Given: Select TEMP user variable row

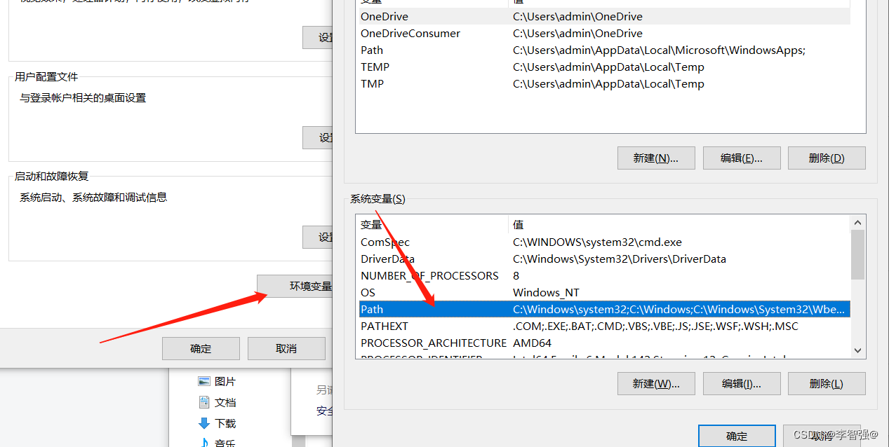Looking at the screenshot, I should click(x=604, y=67).
